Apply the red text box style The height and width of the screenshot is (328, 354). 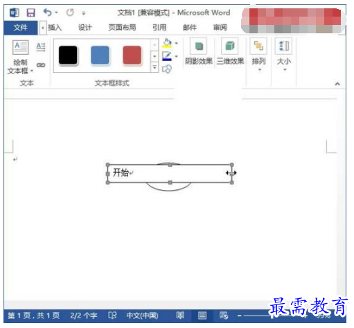[132, 55]
